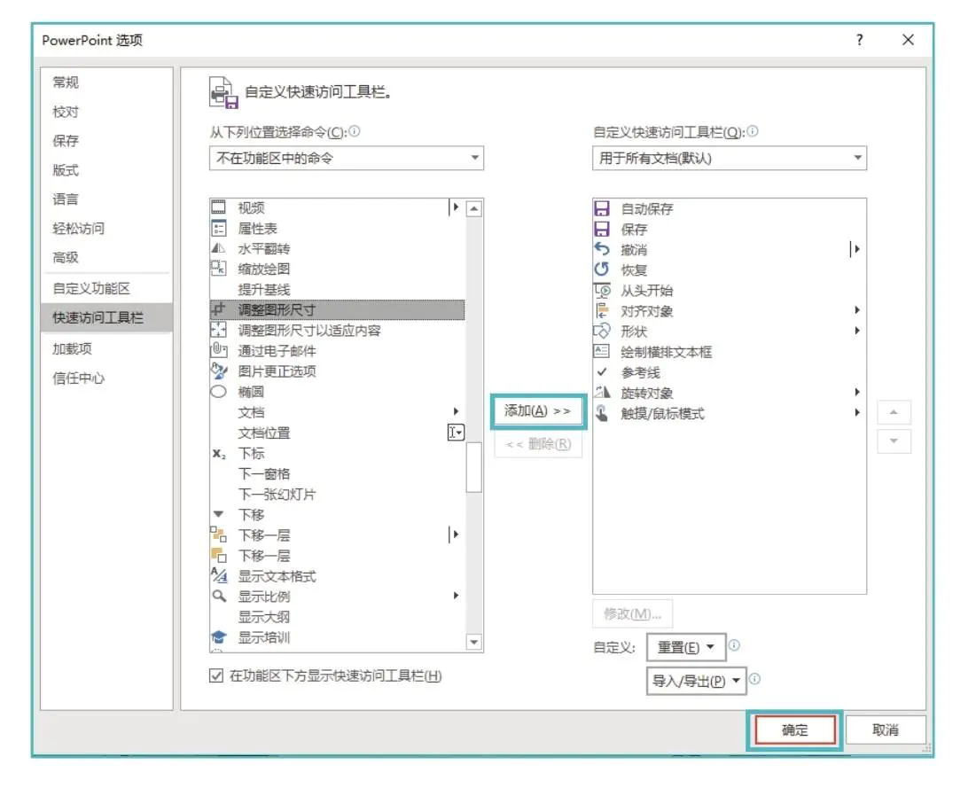
Task: Click the 水平翻转 flip icon
Action: pos(219,249)
